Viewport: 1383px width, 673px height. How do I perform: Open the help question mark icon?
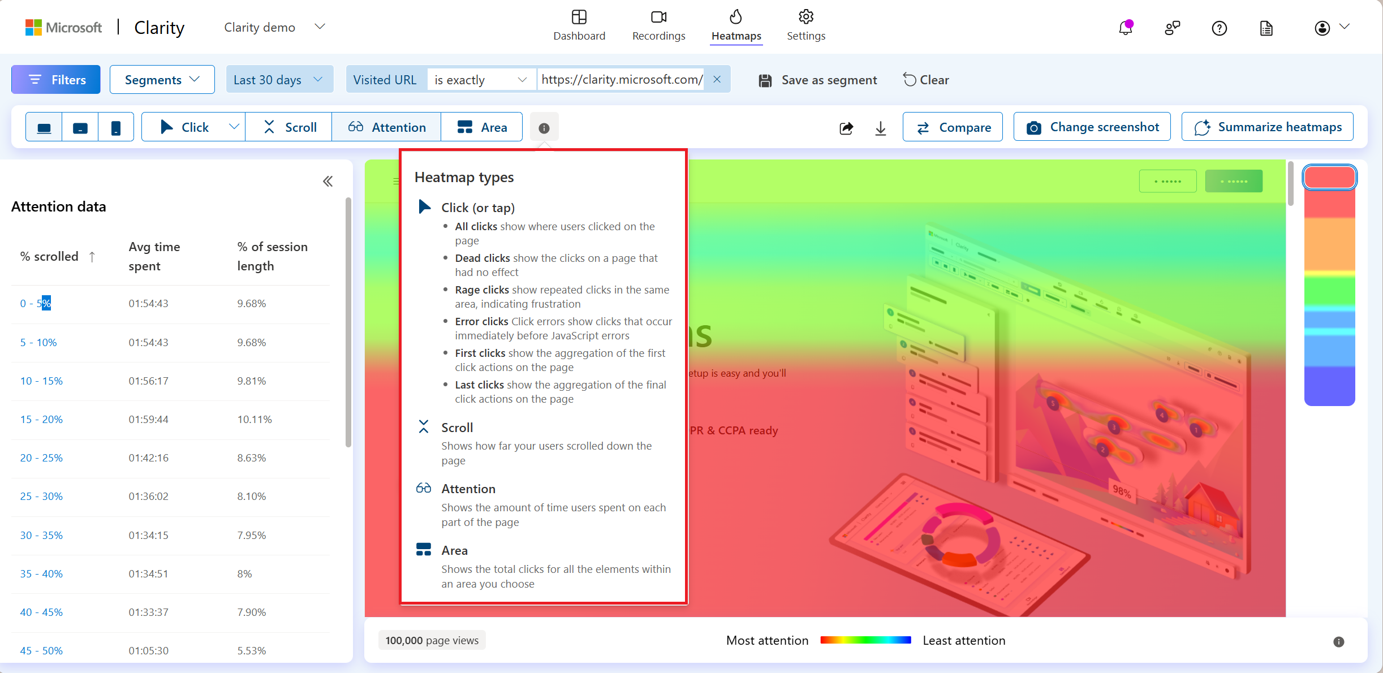(x=1220, y=28)
